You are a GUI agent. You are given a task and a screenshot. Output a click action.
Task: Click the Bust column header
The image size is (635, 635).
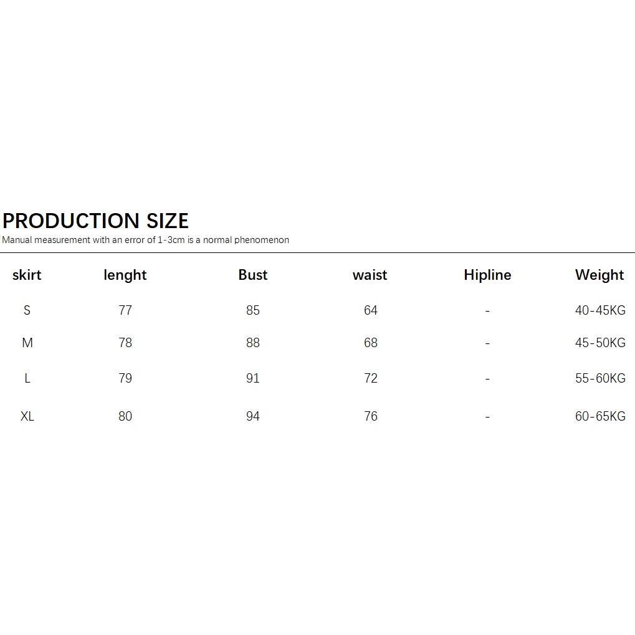pyautogui.click(x=253, y=275)
